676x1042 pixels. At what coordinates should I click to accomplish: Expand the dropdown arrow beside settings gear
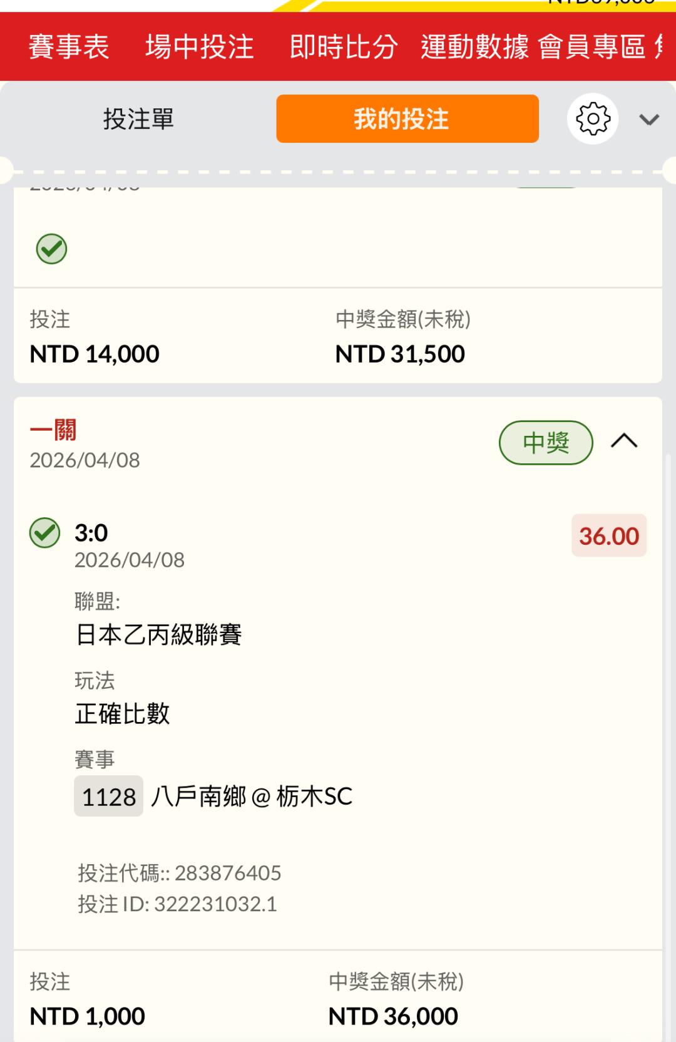click(x=649, y=120)
